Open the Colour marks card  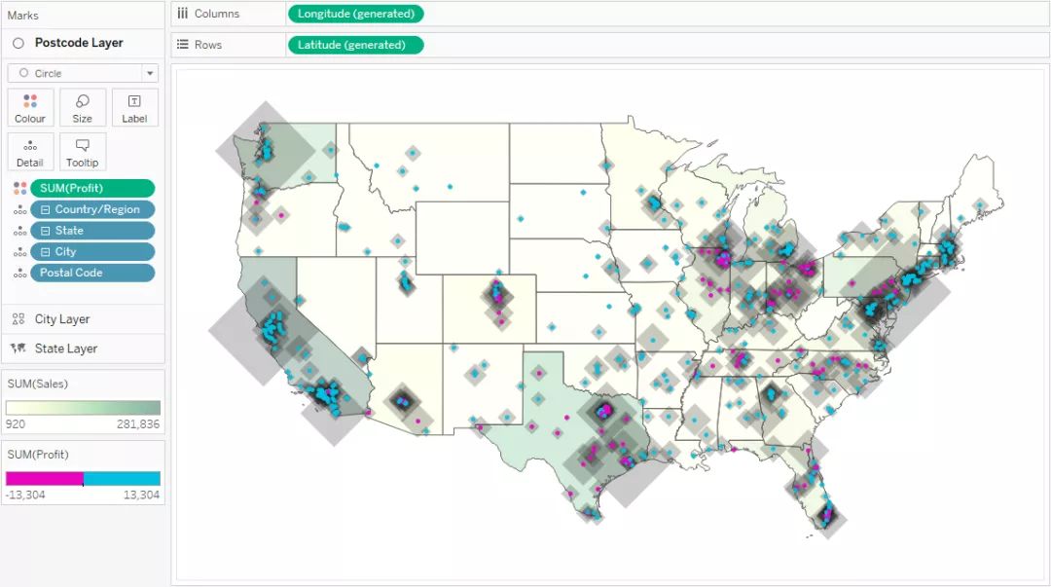[30, 107]
